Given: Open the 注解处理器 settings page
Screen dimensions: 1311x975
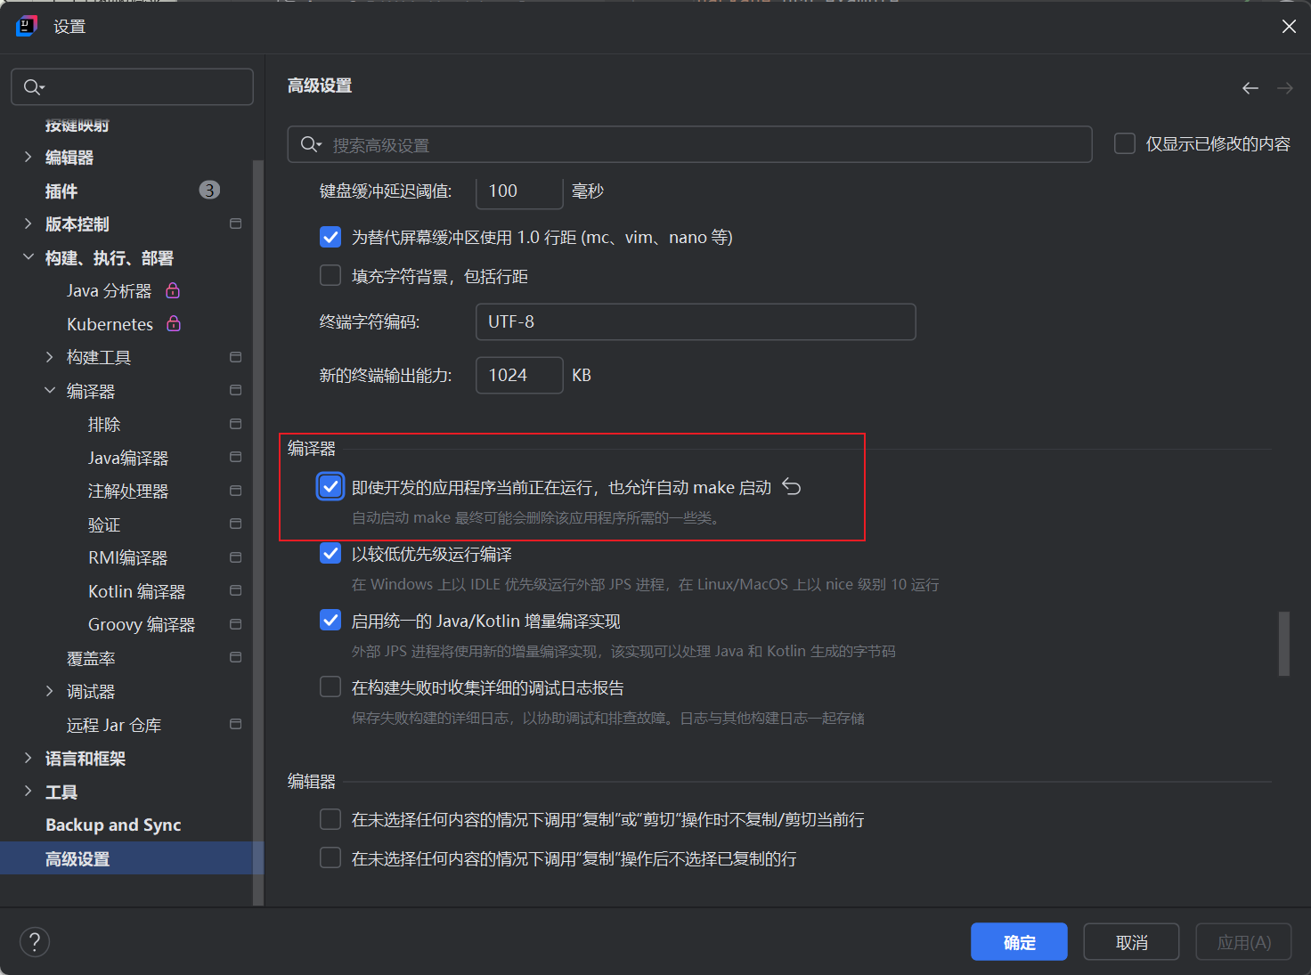Looking at the screenshot, I should point(126,492).
